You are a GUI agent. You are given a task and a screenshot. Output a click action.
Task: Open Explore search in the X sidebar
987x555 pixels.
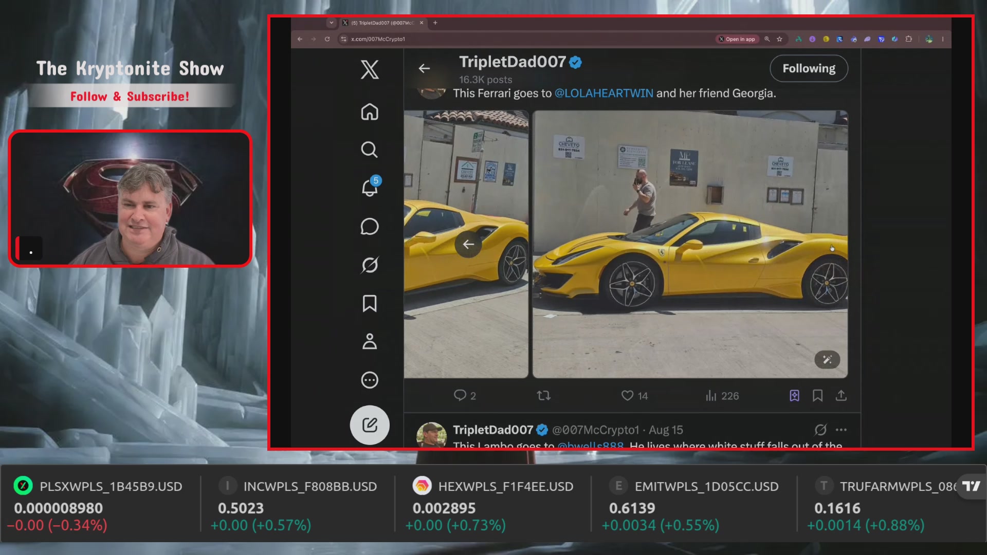pyautogui.click(x=370, y=150)
